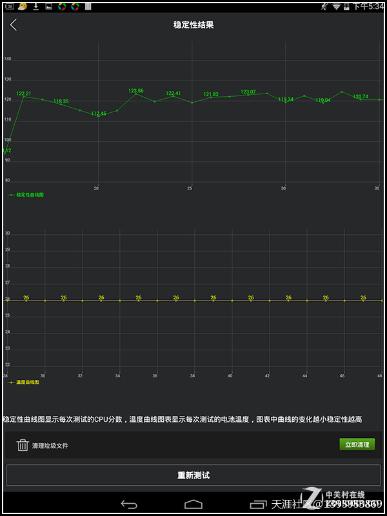The width and height of the screenshot is (387, 516).
Task: Tap the Android home navigation button
Action: tap(193, 504)
